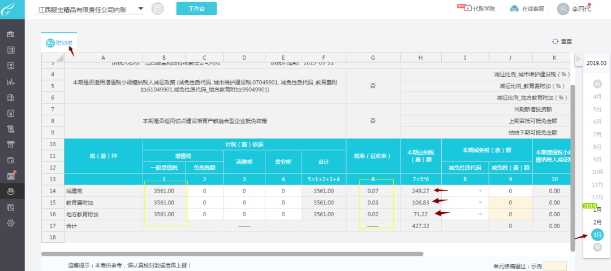
Task: Click the 重置 refresh icon
Action: [556, 42]
